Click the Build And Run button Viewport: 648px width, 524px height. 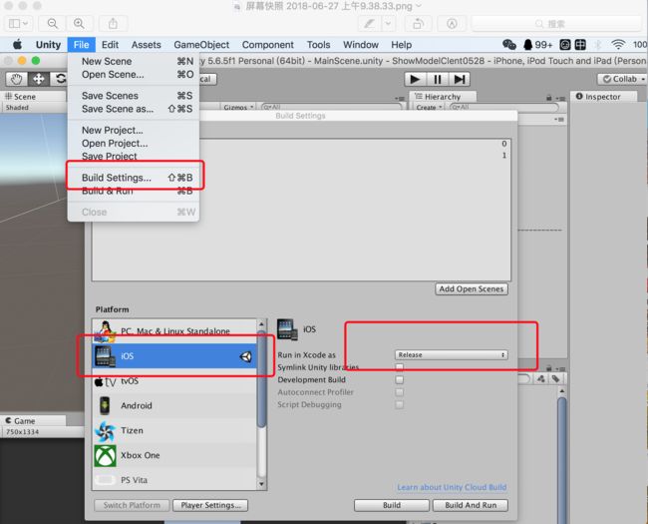click(471, 505)
